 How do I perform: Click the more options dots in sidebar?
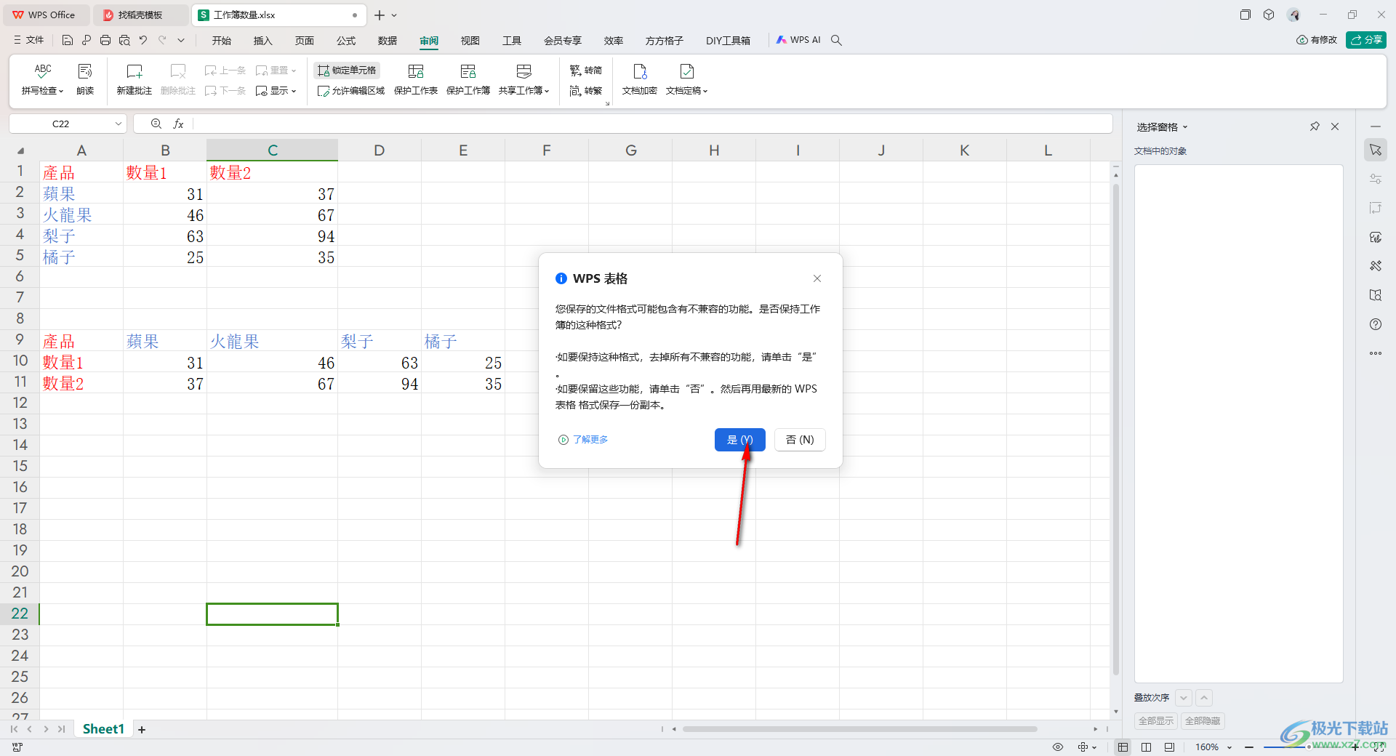(x=1376, y=353)
